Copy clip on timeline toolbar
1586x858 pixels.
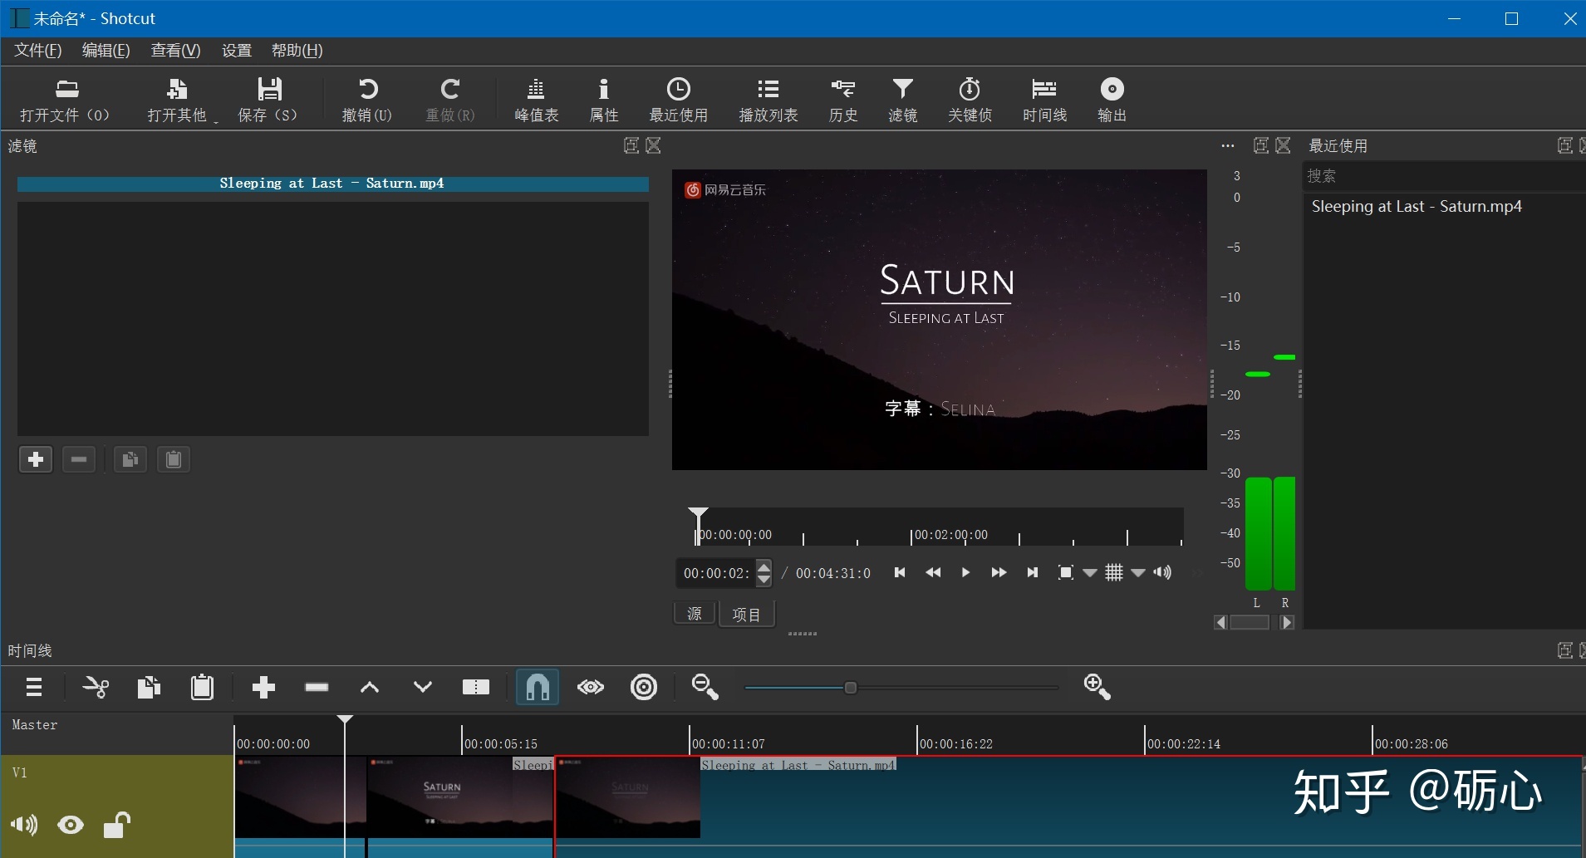pos(149,687)
